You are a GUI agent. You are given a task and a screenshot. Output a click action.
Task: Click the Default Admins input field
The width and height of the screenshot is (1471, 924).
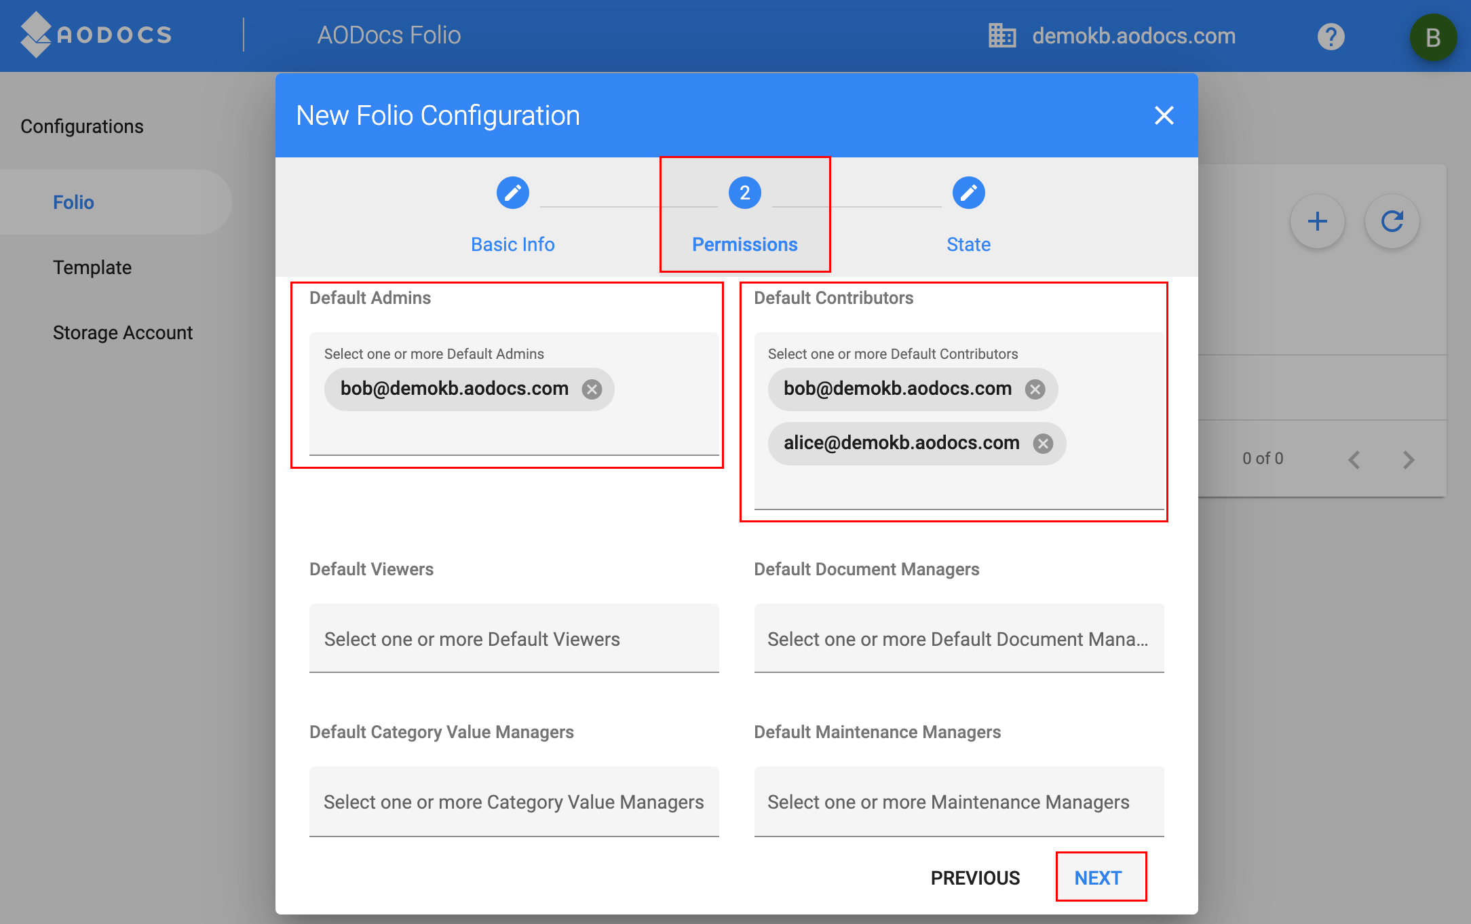coord(514,394)
